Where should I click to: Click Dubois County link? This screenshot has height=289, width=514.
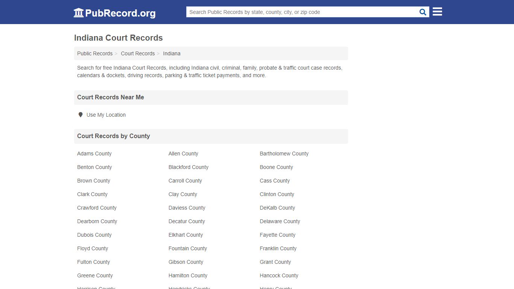pyautogui.click(x=94, y=235)
